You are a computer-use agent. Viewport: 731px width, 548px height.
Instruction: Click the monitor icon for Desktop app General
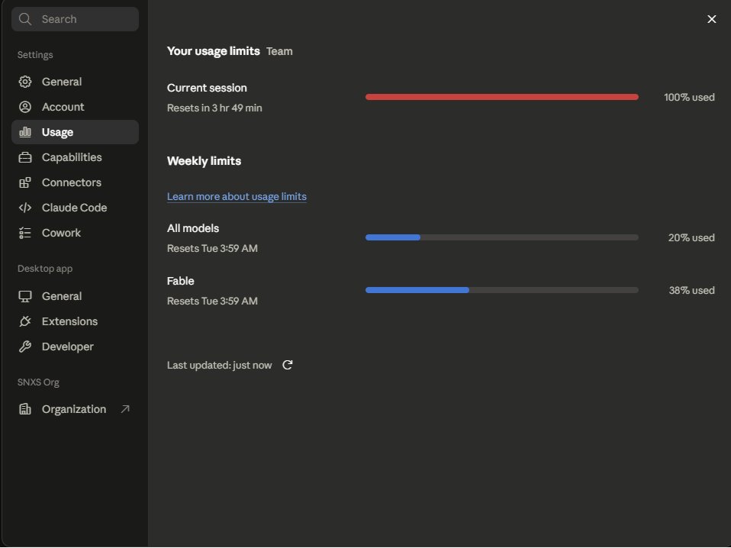(x=25, y=296)
